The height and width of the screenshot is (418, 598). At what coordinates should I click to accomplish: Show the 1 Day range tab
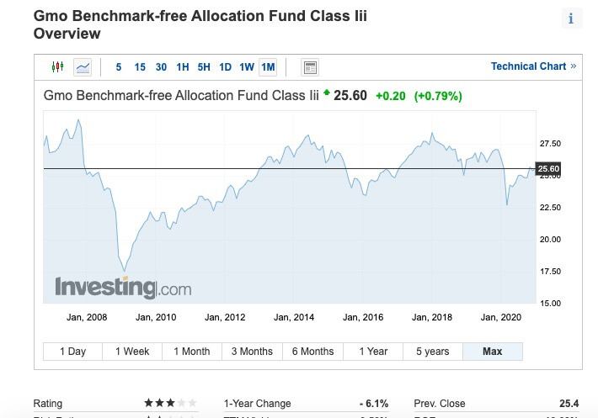(x=72, y=352)
